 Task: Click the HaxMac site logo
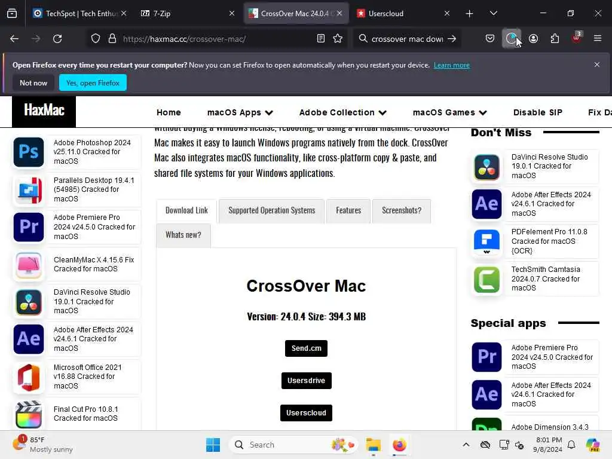click(x=44, y=111)
